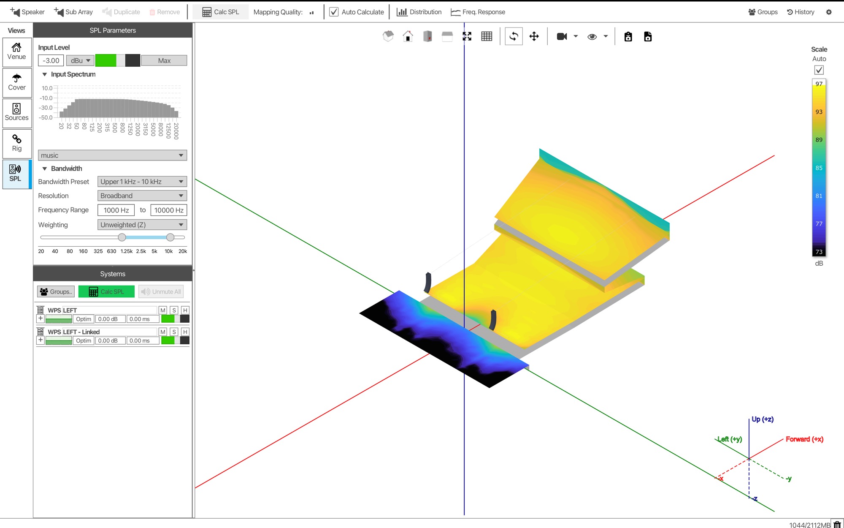This screenshot has width=844, height=528.
Task: Select the side view icon
Action: [x=427, y=36]
